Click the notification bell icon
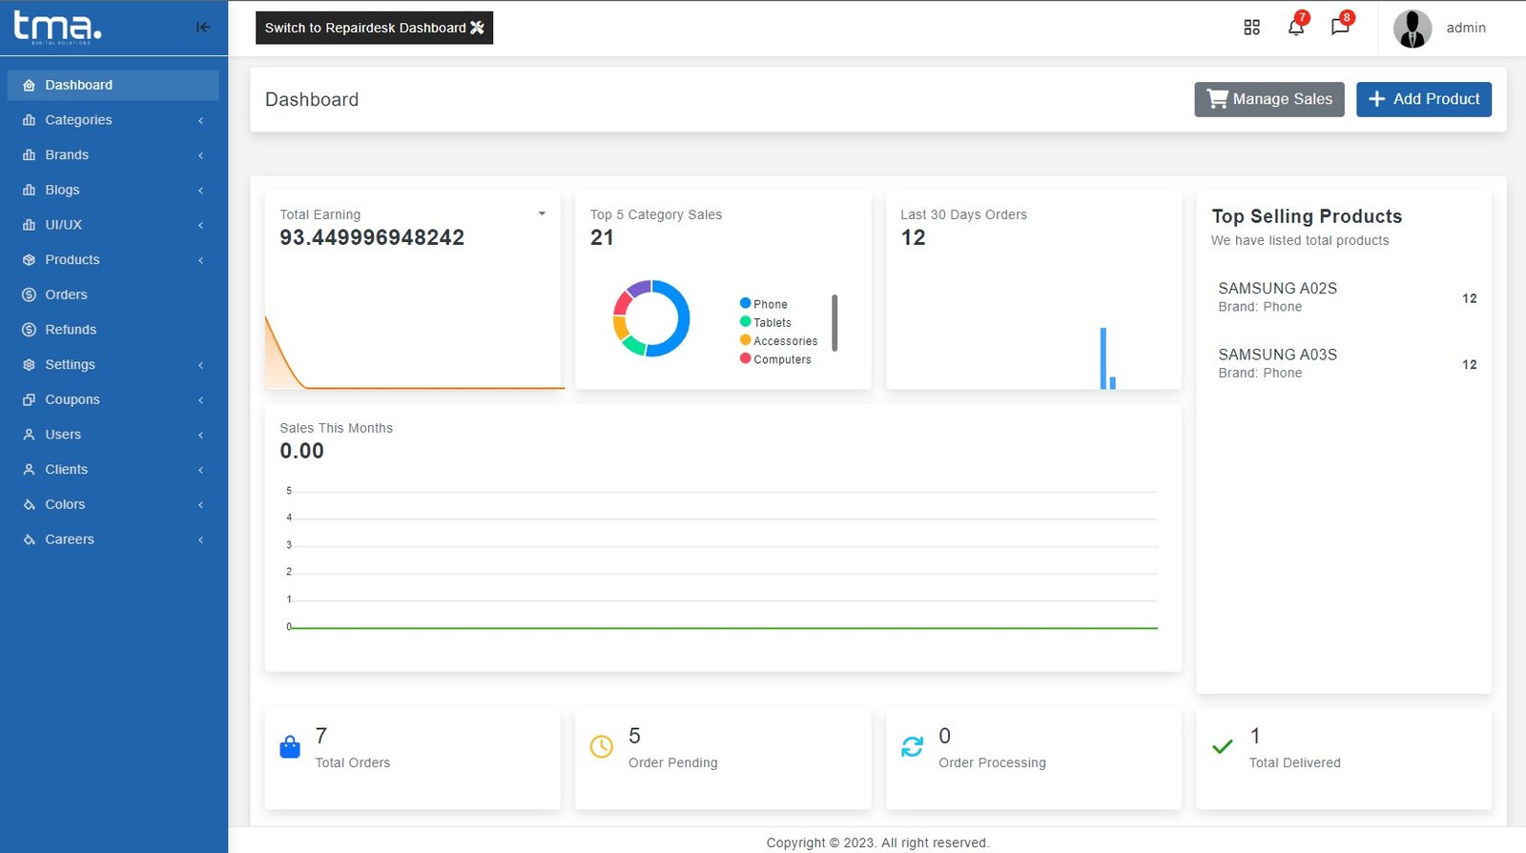This screenshot has width=1526, height=853. 1295,28
